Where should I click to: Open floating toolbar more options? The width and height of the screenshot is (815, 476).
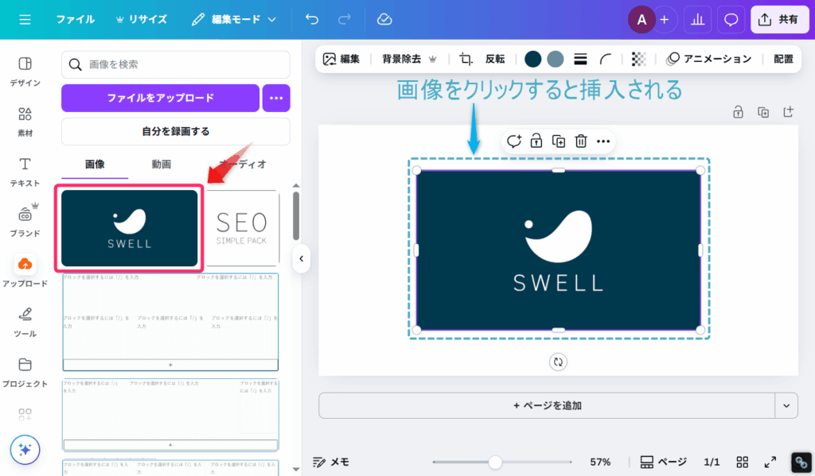pos(603,141)
